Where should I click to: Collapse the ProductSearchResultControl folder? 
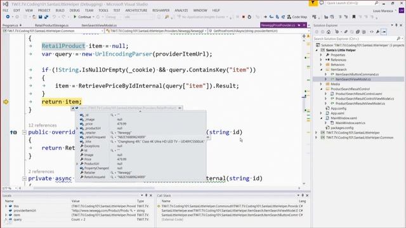[x=322, y=89]
